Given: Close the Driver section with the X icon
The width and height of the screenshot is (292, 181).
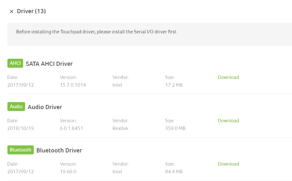Looking at the screenshot, I should tap(12, 12).
